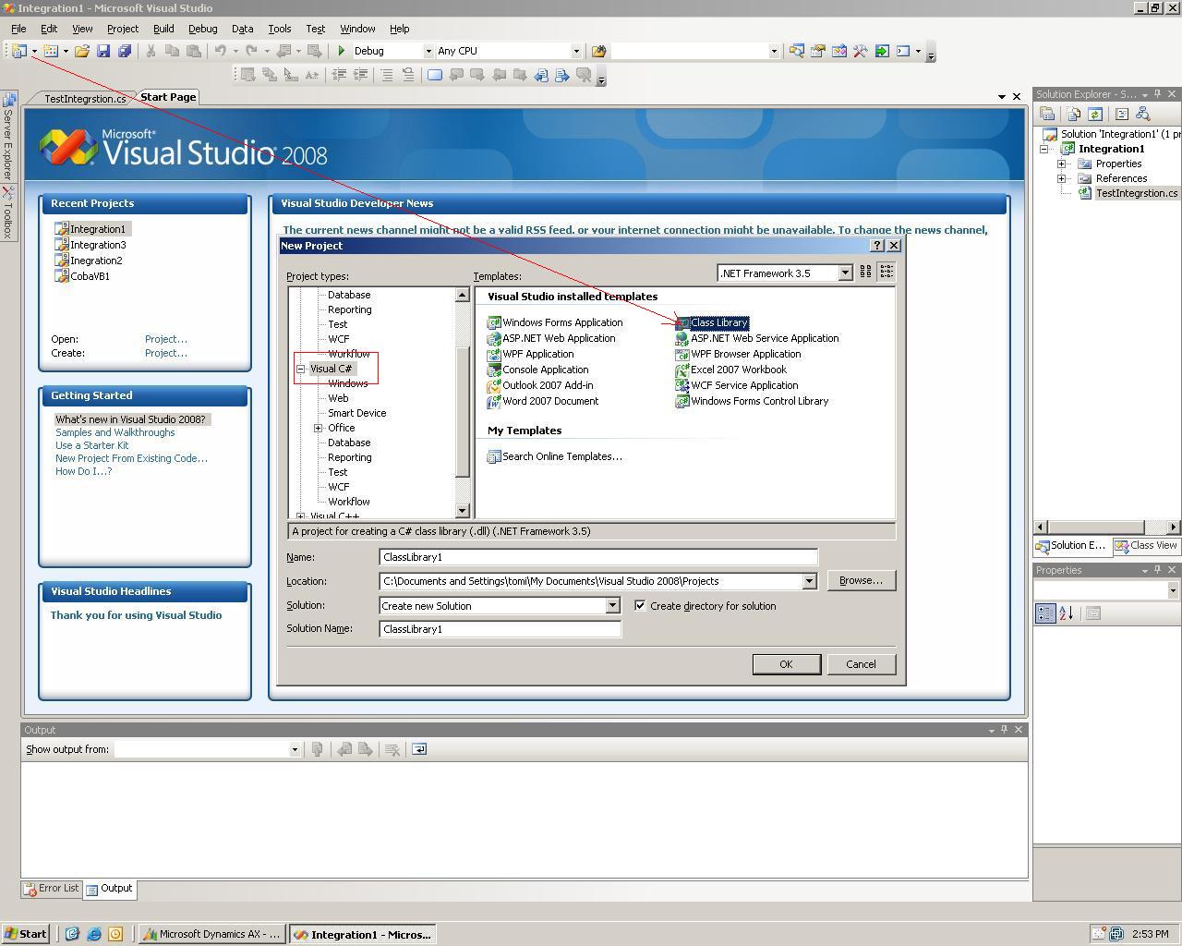1182x946 pixels.
Task: Select the WPF Application template
Action: tap(531, 354)
